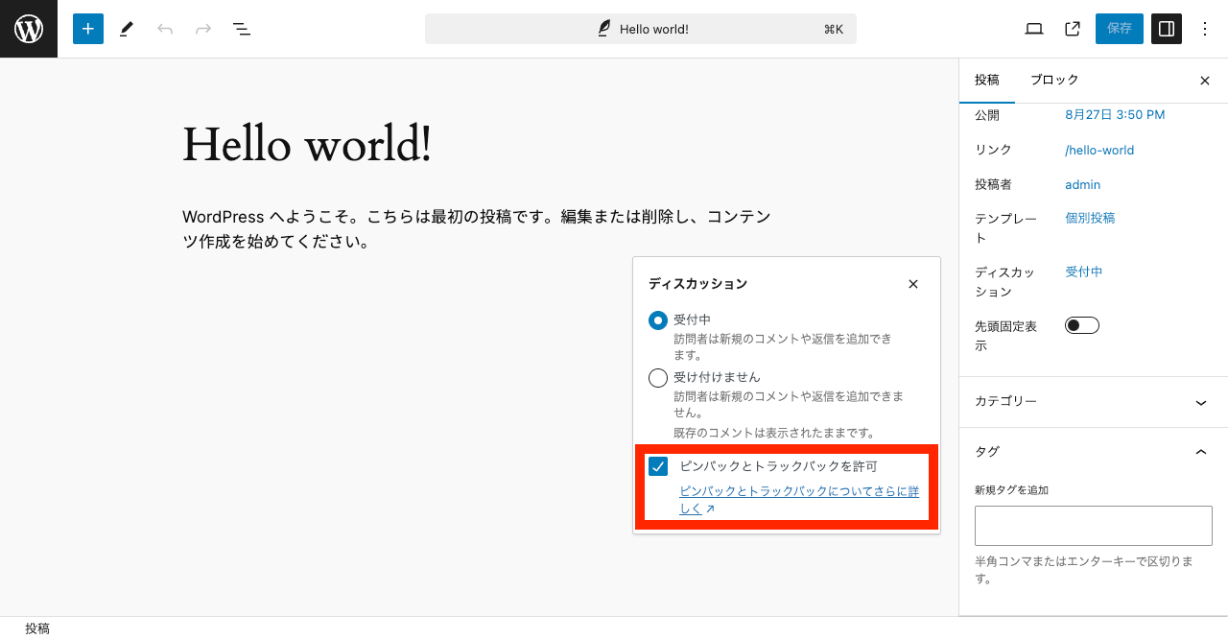Viewport: 1228px width, 639px height.
Task: Collapse the タグ panel
Action: [x=1094, y=452]
